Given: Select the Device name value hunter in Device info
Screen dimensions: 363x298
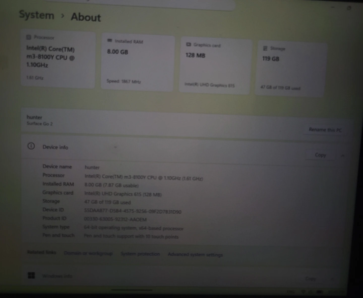Looking at the screenshot, I should pos(92,167).
